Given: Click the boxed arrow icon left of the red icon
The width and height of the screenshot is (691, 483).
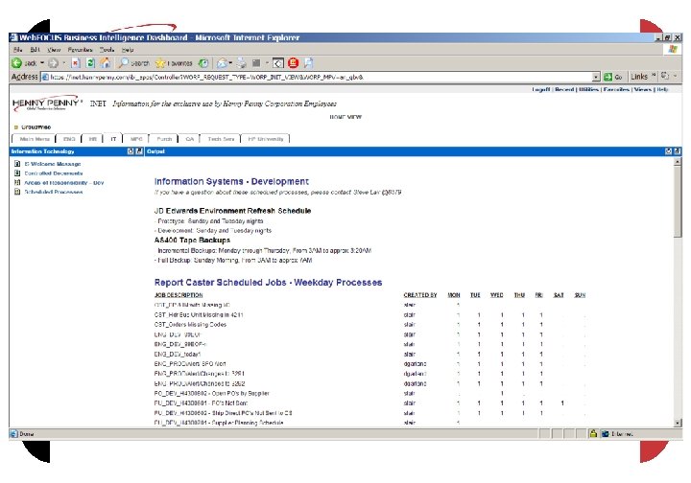Looking at the screenshot, I should (x=278, y=63).
